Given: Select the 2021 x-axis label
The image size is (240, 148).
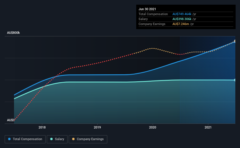Looking at the screenshot, I should pyautogui.click(x=208, y=127).
